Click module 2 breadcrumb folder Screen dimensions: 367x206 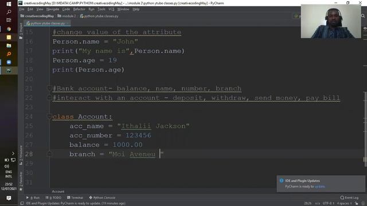(x=67, y=16)
